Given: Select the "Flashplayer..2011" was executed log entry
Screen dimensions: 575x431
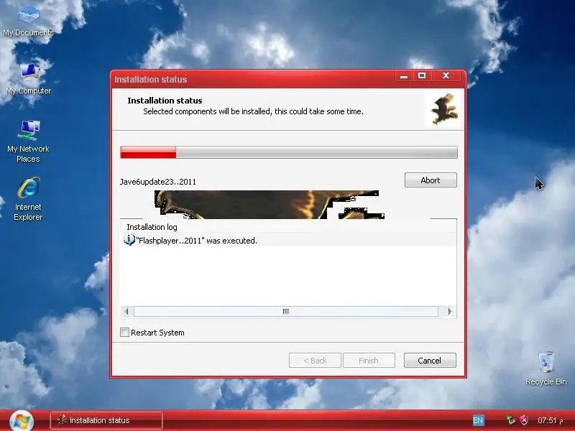Looking at the screenshot, I should 288,241.
